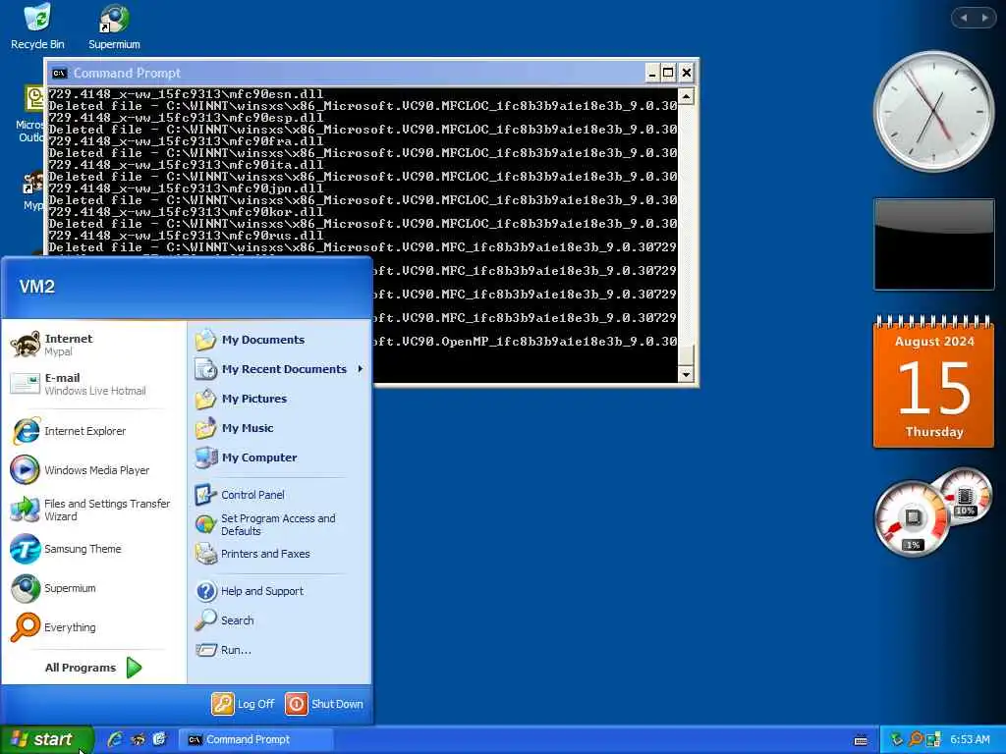
Task: Expand All Programs list
Action: click(92, 668)
